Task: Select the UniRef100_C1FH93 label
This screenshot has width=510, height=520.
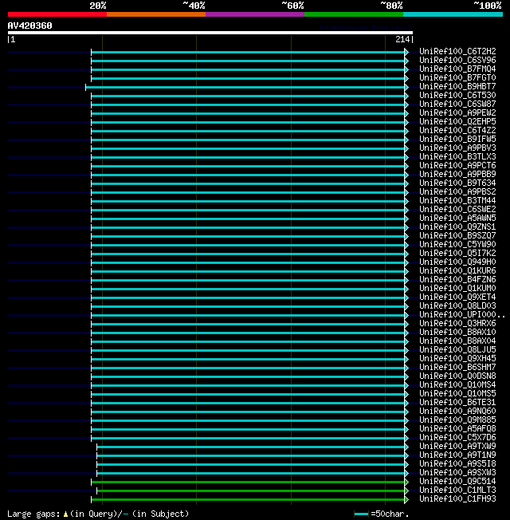Action: [457, 499]
